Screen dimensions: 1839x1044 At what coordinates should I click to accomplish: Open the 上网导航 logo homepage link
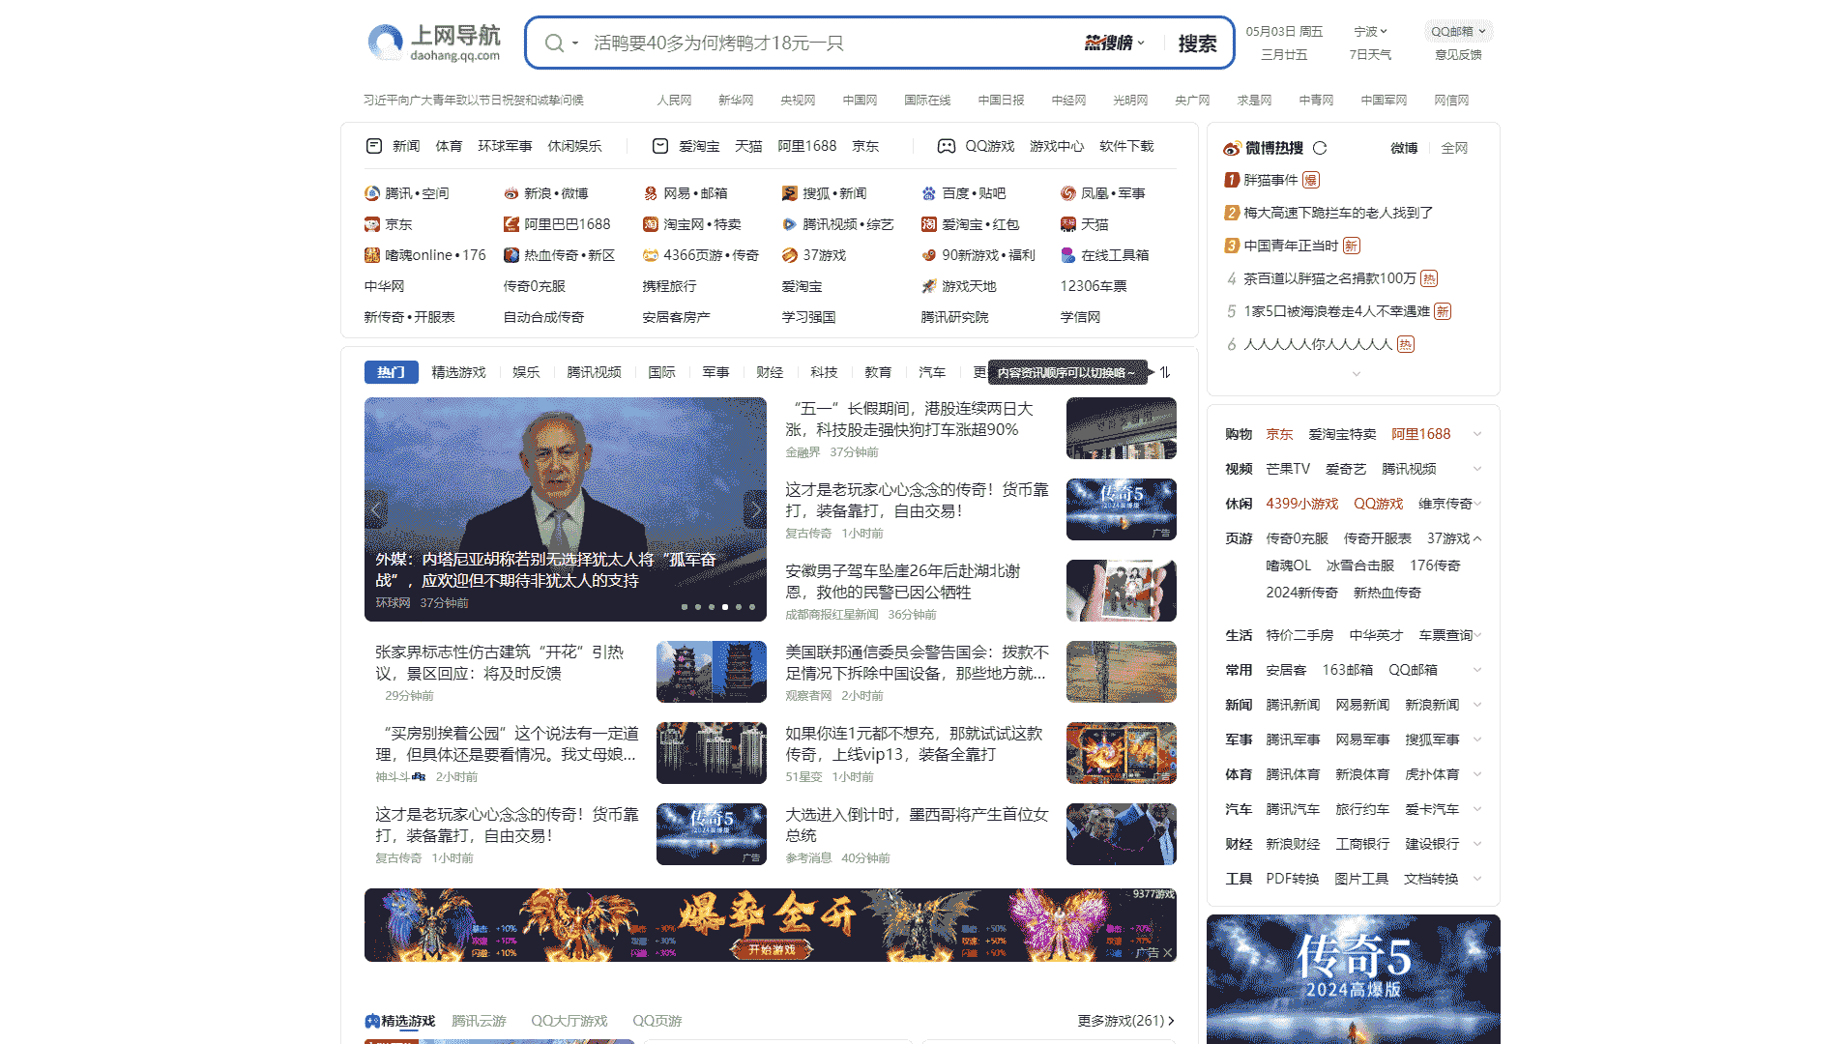[x=434, y=43]
